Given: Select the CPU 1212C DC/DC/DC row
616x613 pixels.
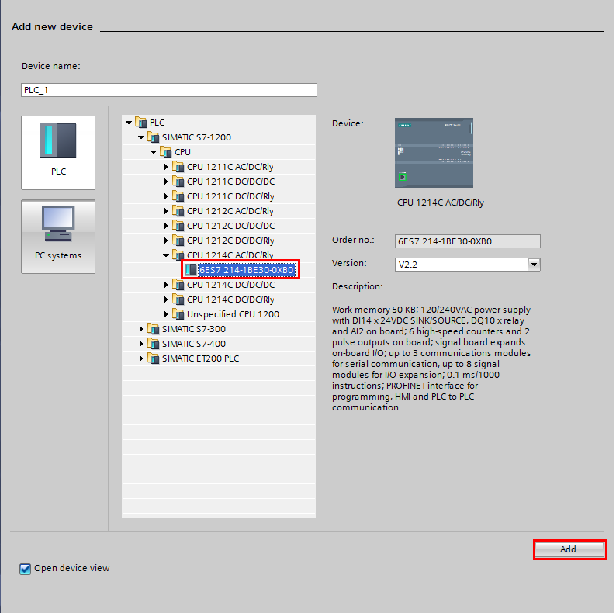Looking at the screenshot, I should click(219, 226).
